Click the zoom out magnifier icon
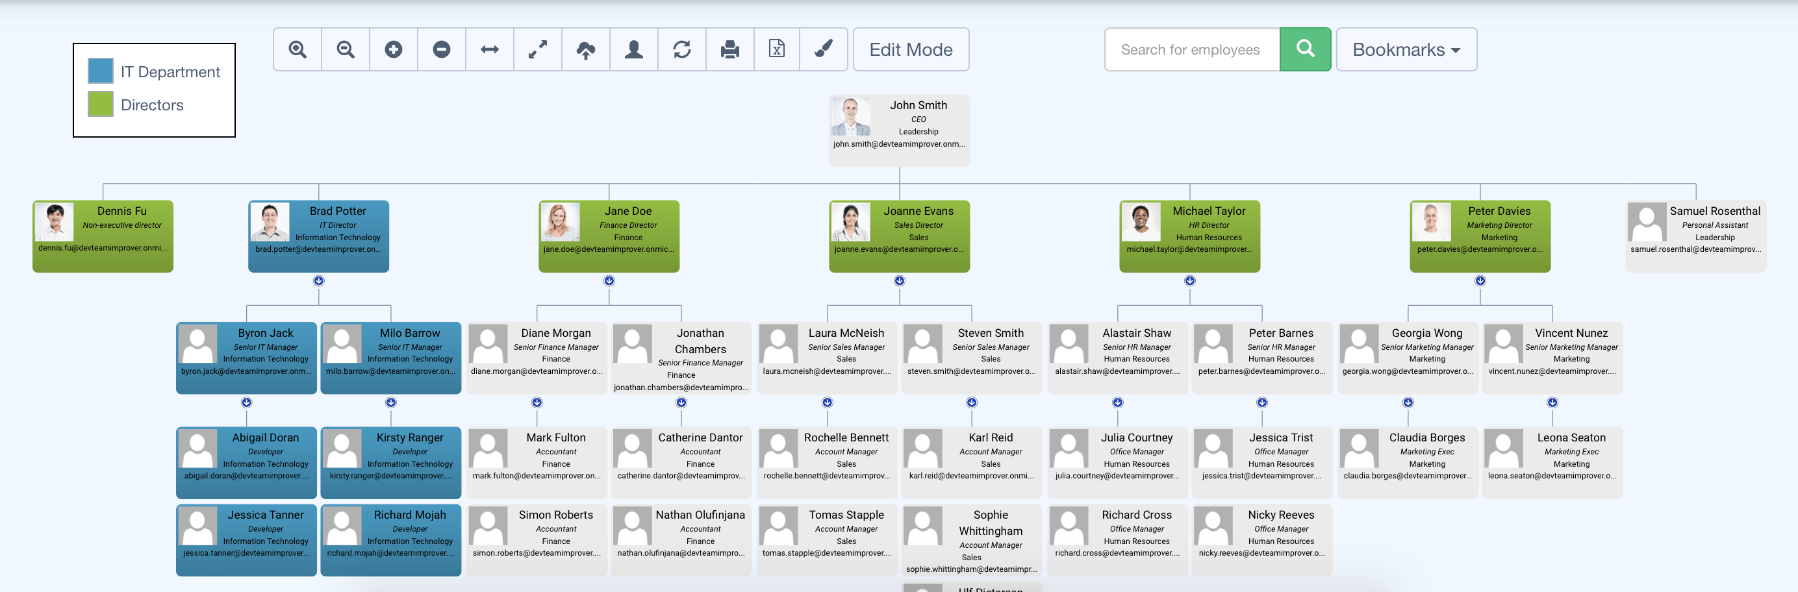 tap(346, 49)
